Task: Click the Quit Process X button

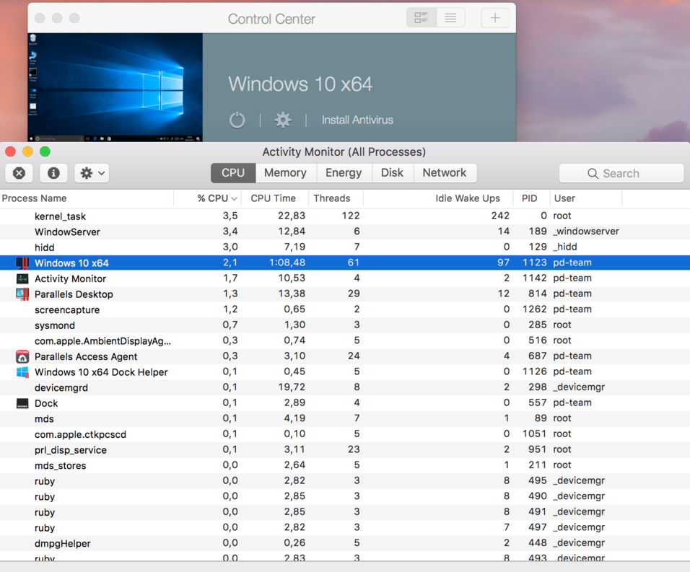Action: 19,173
